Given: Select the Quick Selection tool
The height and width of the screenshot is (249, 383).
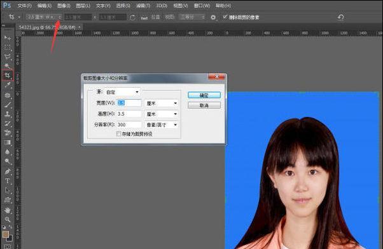Looking at the screenshot, I should (8, 66).
